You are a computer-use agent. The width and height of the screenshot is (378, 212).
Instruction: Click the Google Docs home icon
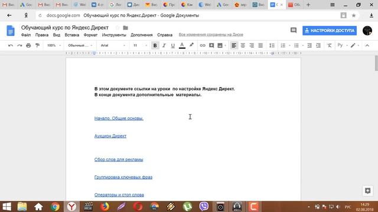[11, 31]
